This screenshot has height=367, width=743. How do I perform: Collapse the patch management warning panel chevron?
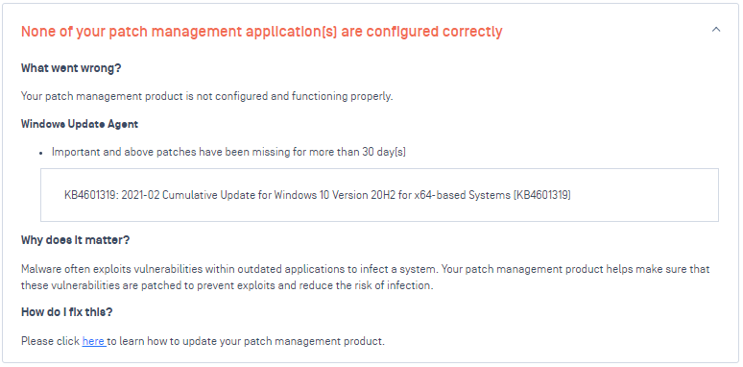coord(716,30)
